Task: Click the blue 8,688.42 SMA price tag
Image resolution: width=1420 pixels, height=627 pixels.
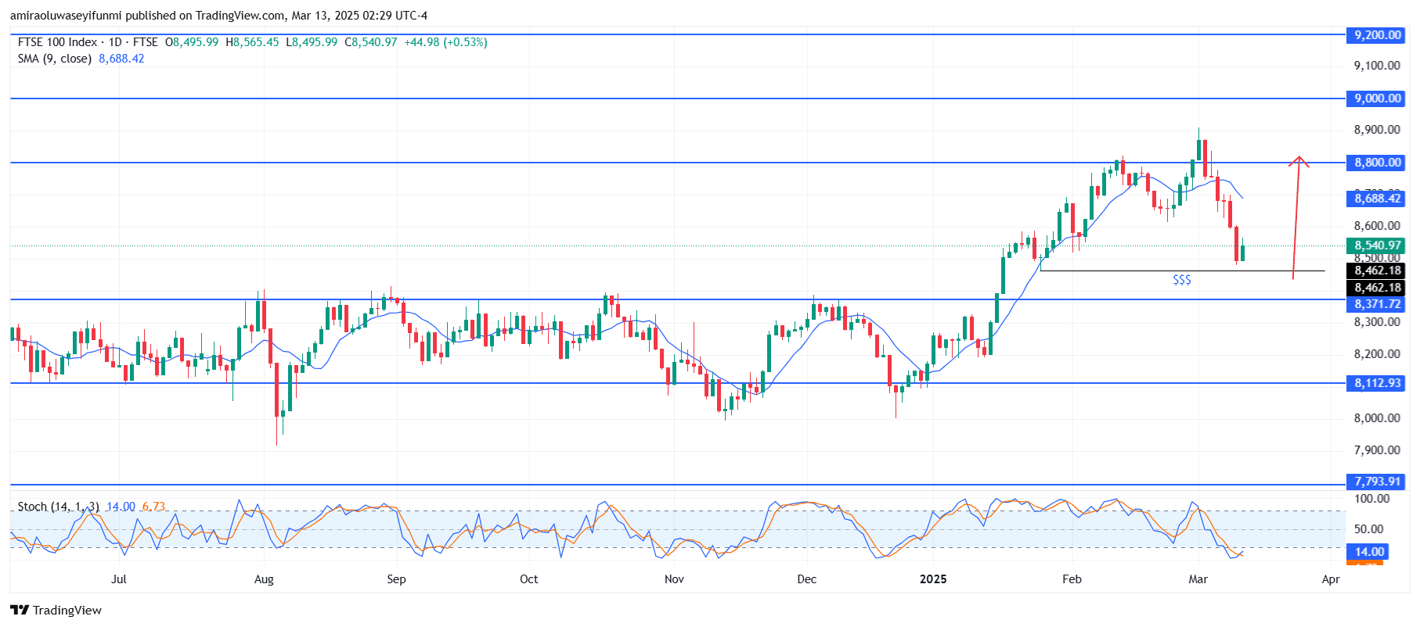Action: (x=1377, y=199)
